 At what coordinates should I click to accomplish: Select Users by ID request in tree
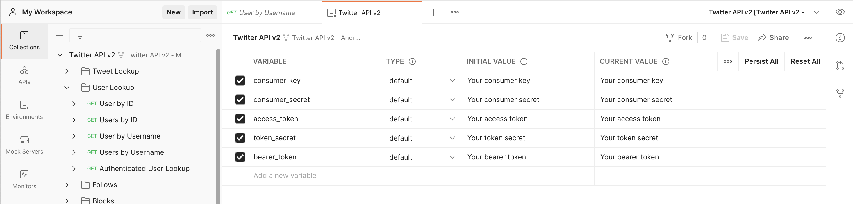(x=118, y=120)
